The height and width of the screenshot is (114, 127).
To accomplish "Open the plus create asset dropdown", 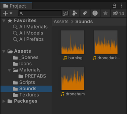I will (8, 13).
